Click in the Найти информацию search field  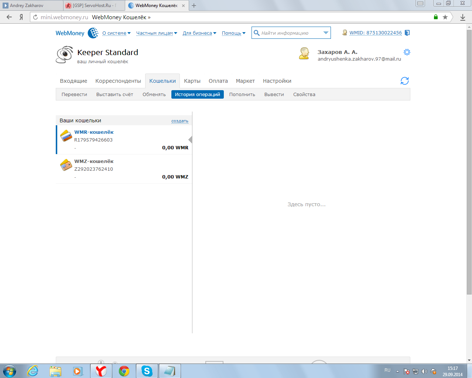291,33
